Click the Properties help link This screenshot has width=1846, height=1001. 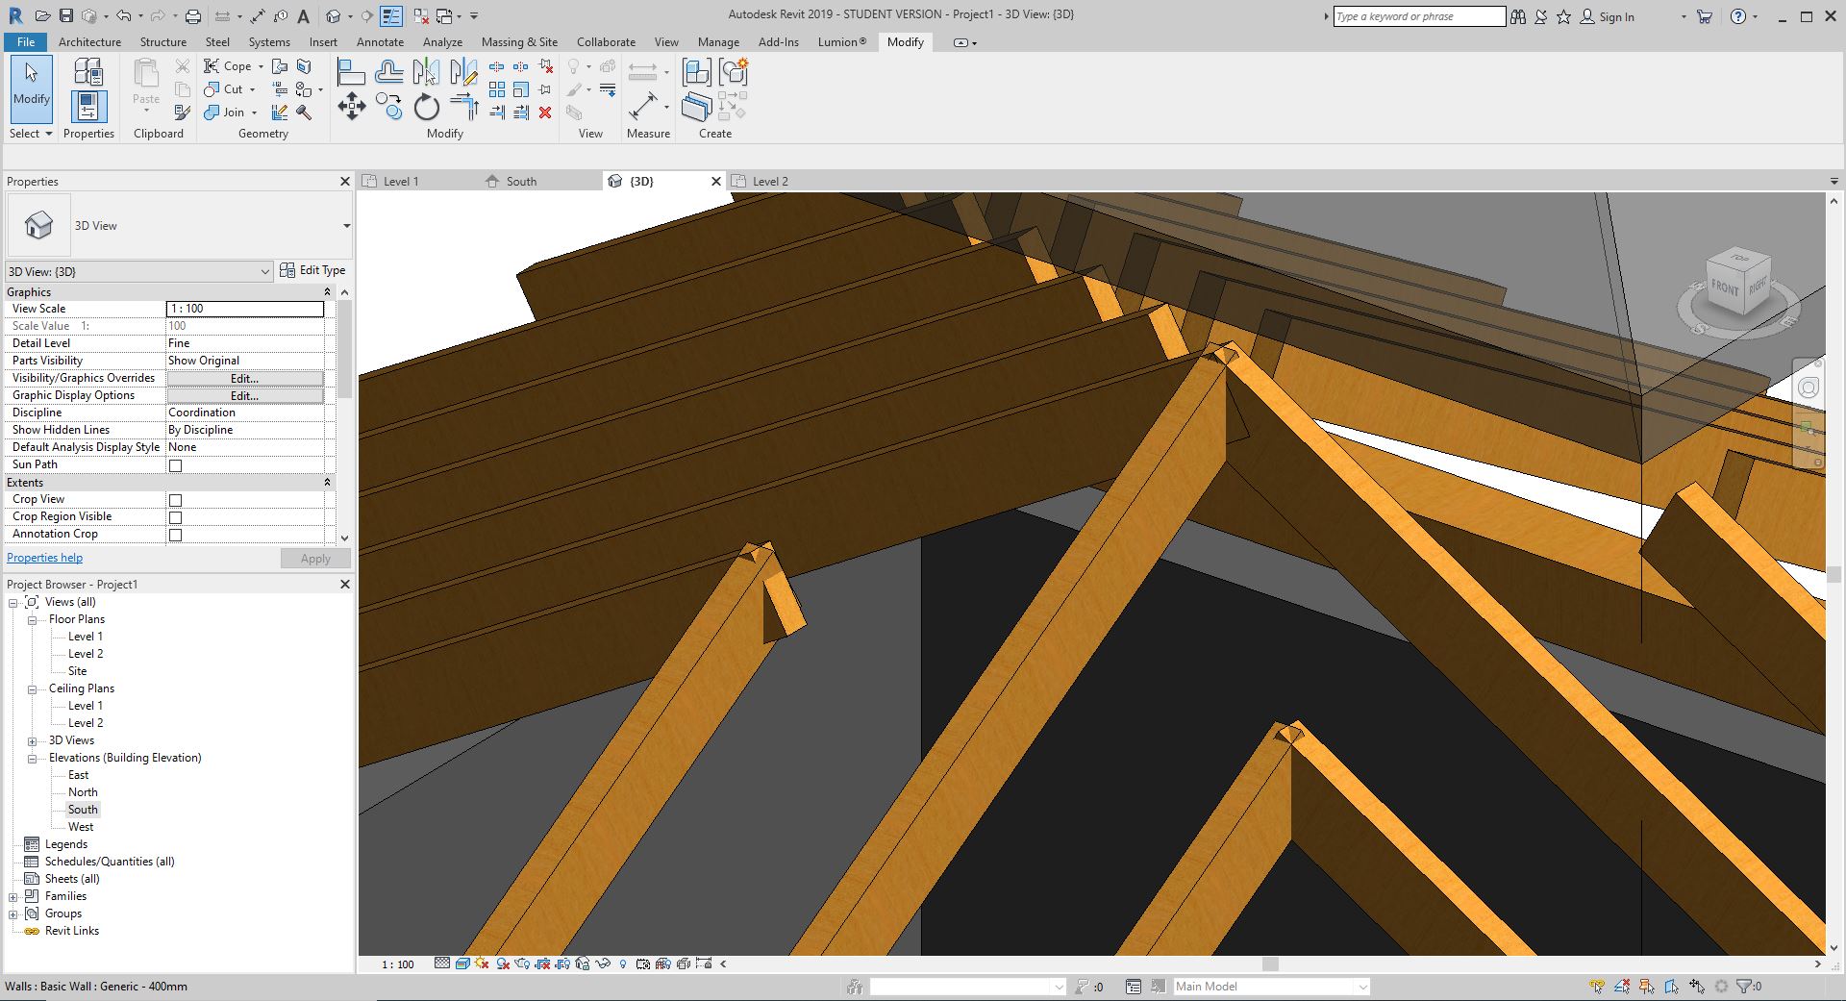tap(44, 558)
